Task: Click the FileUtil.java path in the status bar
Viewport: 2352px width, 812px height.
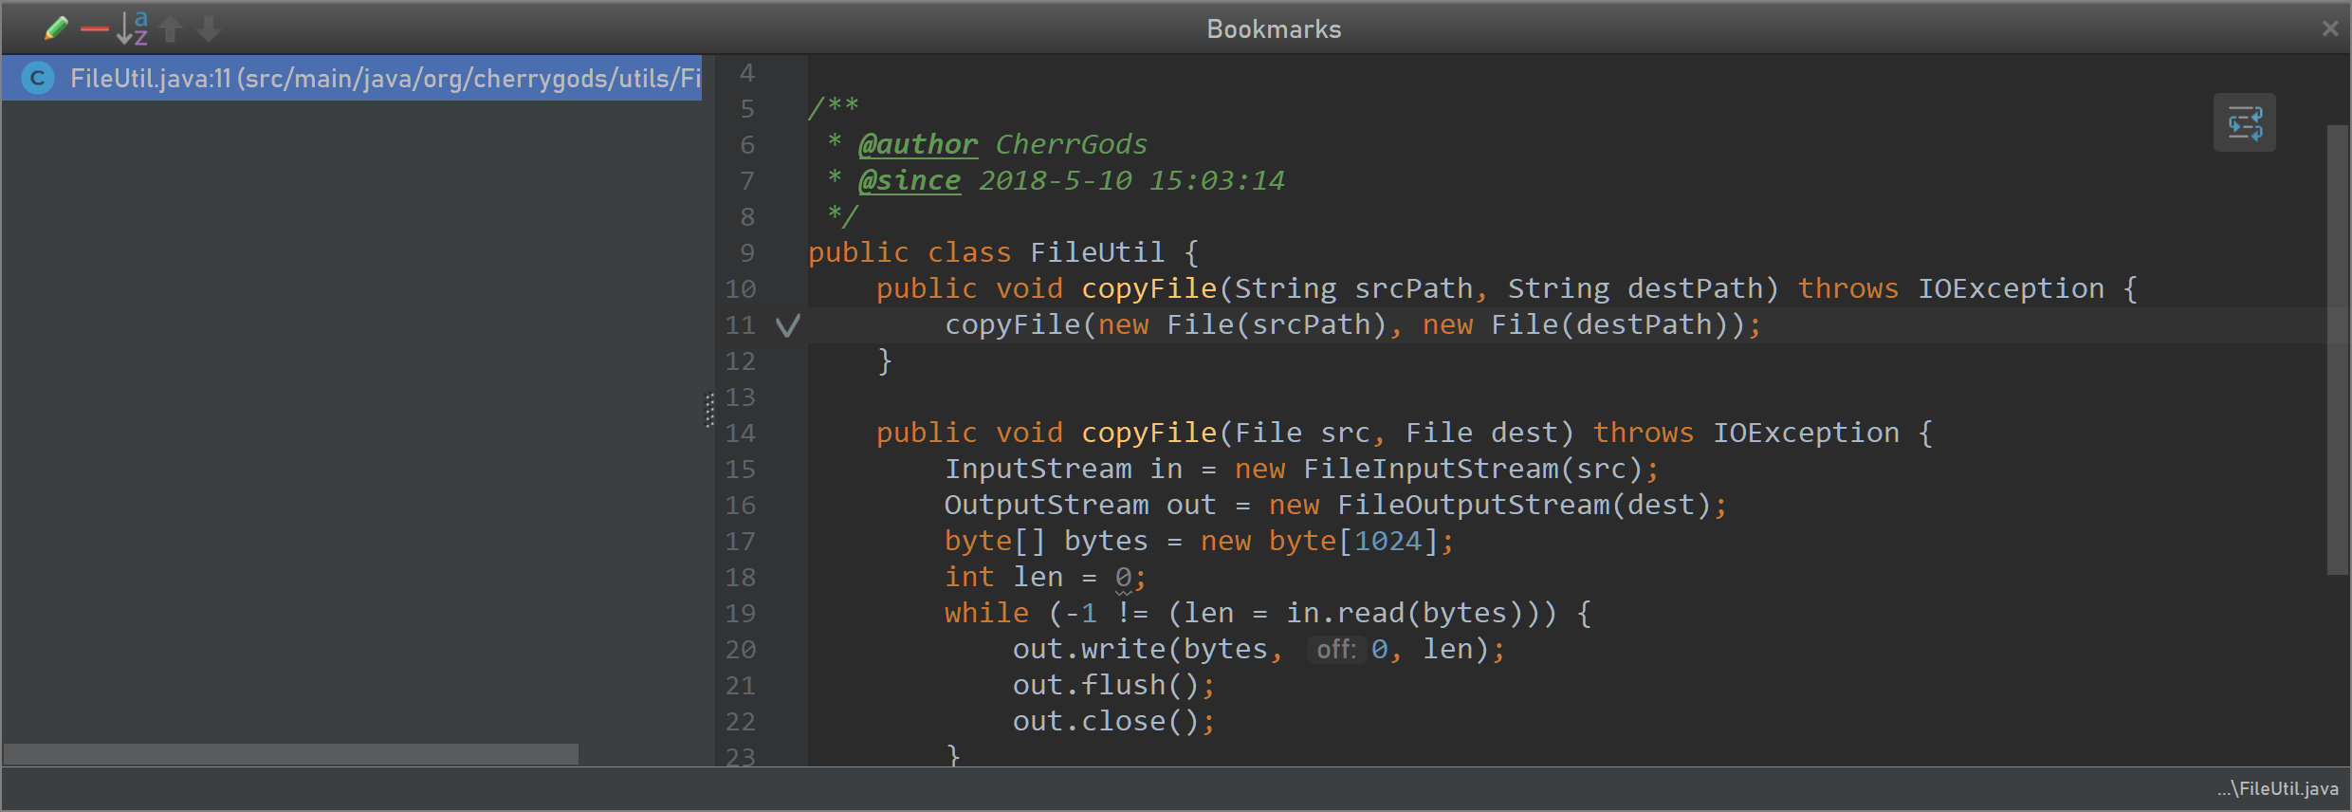Action: (2277, 789)
